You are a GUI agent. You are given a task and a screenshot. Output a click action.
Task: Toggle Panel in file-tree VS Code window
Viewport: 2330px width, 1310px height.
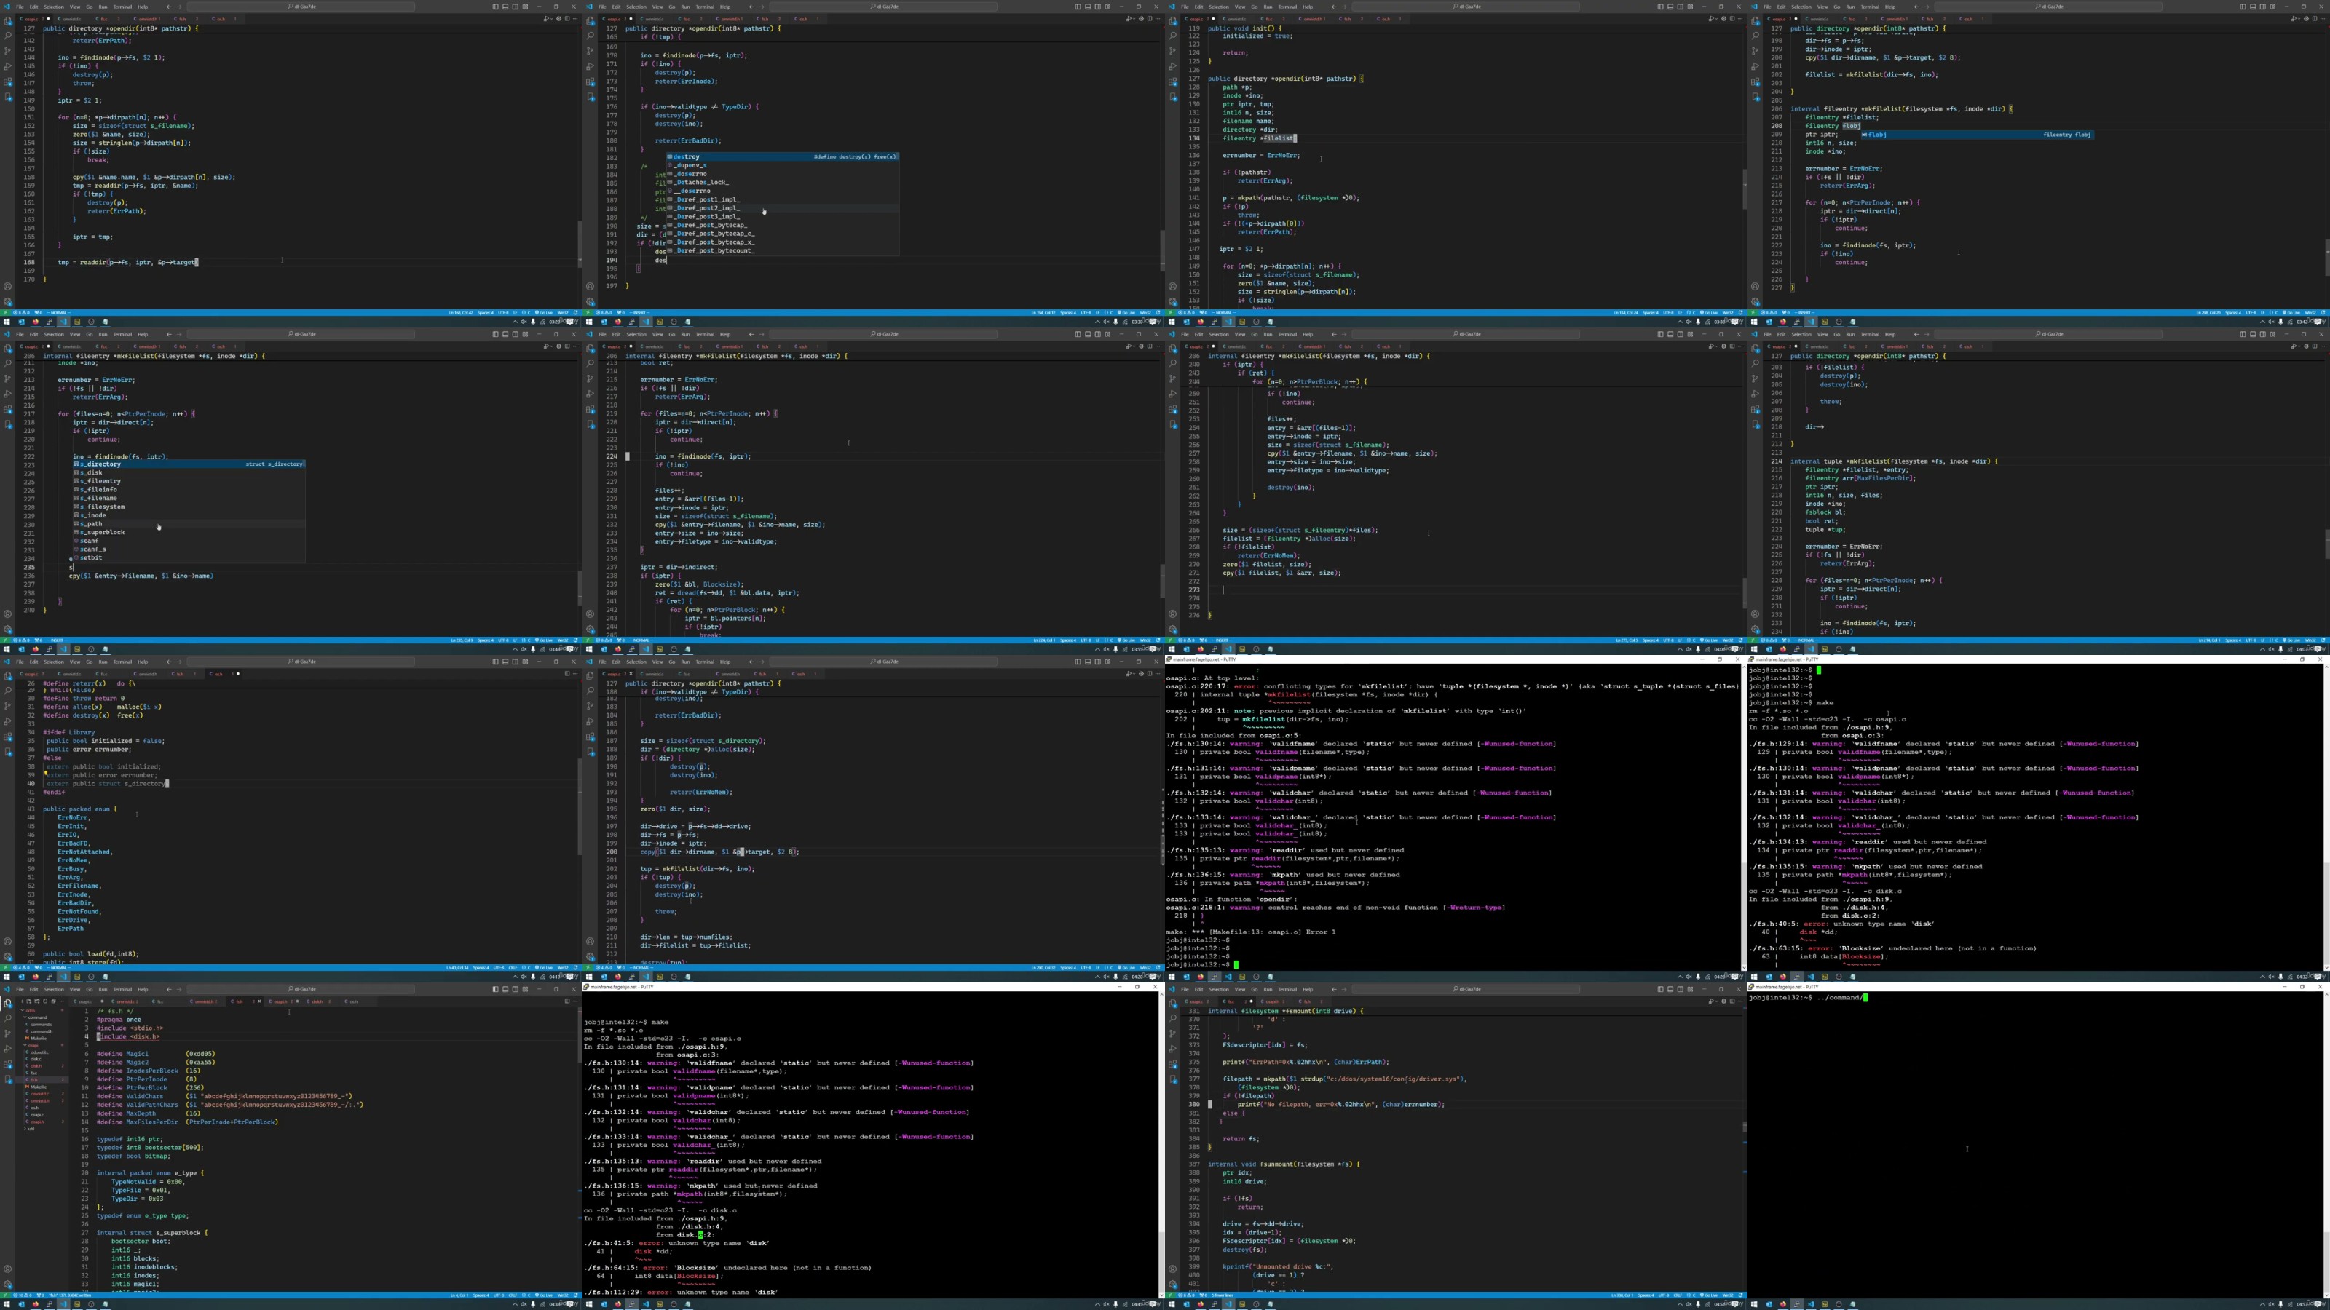pos(505,989)
